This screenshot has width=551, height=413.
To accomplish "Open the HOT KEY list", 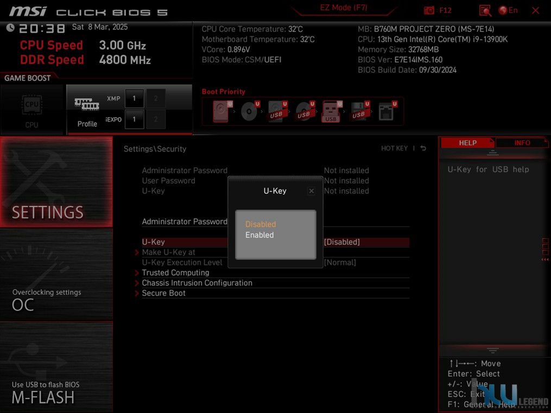I will 394,148.
